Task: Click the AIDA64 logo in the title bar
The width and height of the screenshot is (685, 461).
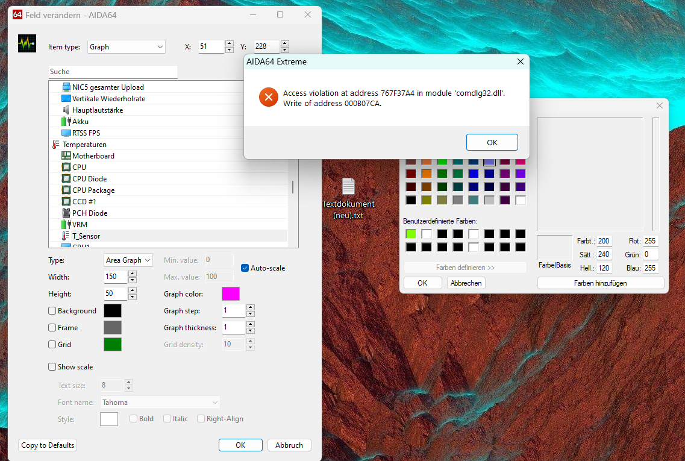Action: pyautogui.click(x=17, y=14)
